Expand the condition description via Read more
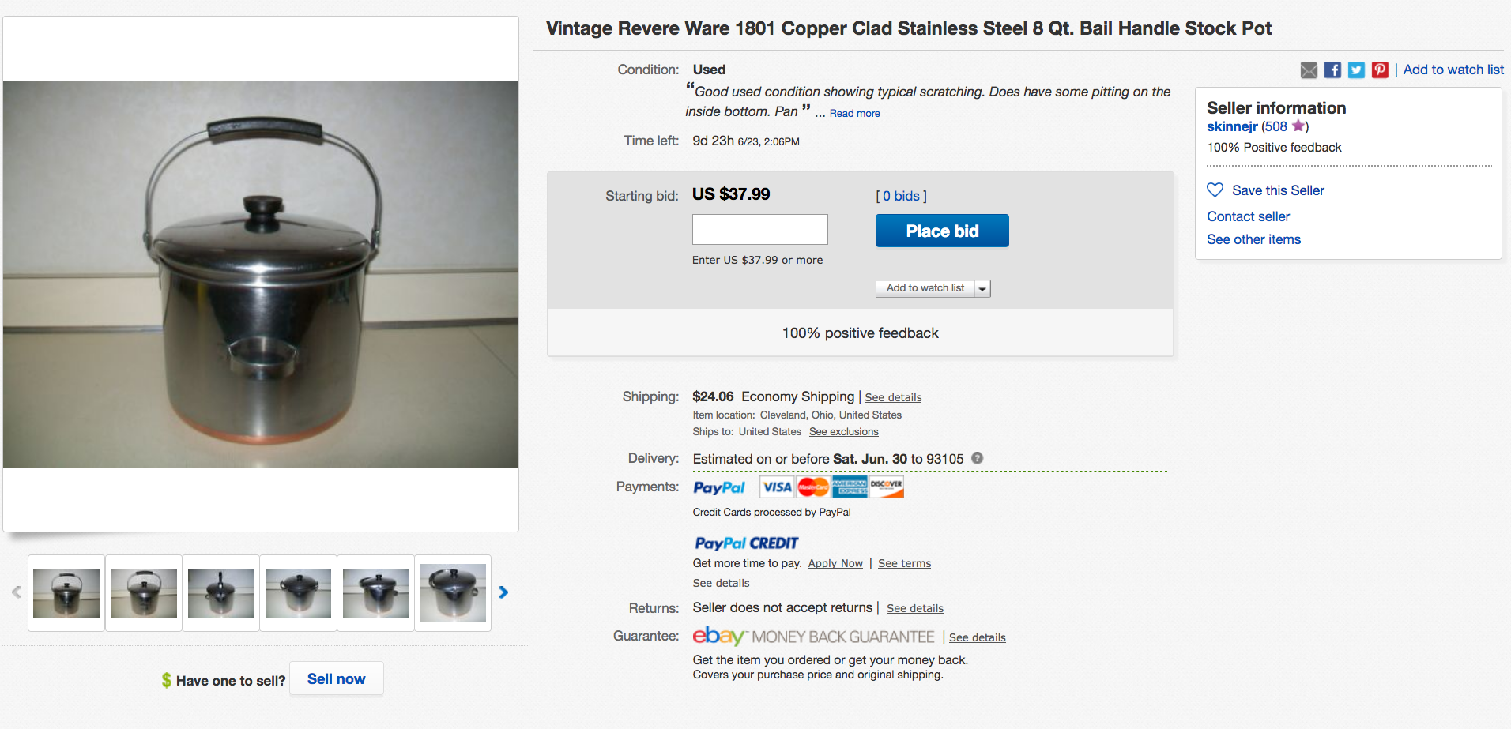 (854, 113)
